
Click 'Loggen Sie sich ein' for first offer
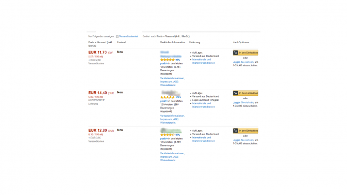pos(243,62)
